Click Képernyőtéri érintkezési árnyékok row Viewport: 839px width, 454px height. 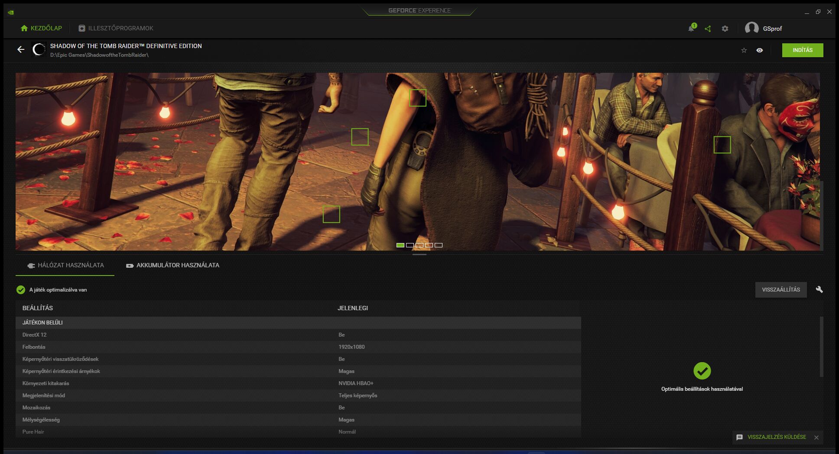[298, 371]
